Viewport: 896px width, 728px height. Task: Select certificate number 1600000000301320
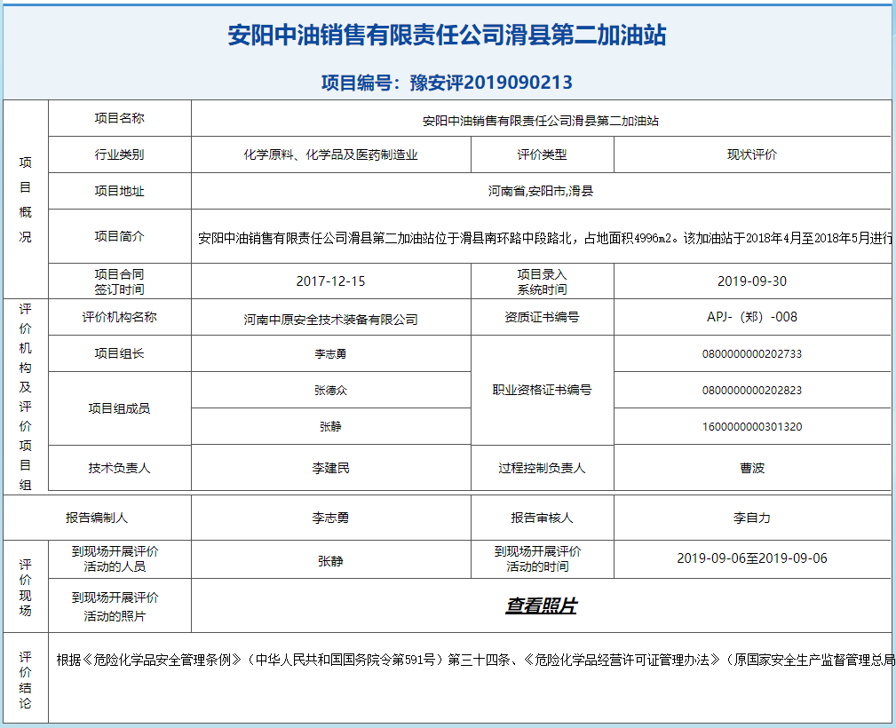tap(752, 426)
